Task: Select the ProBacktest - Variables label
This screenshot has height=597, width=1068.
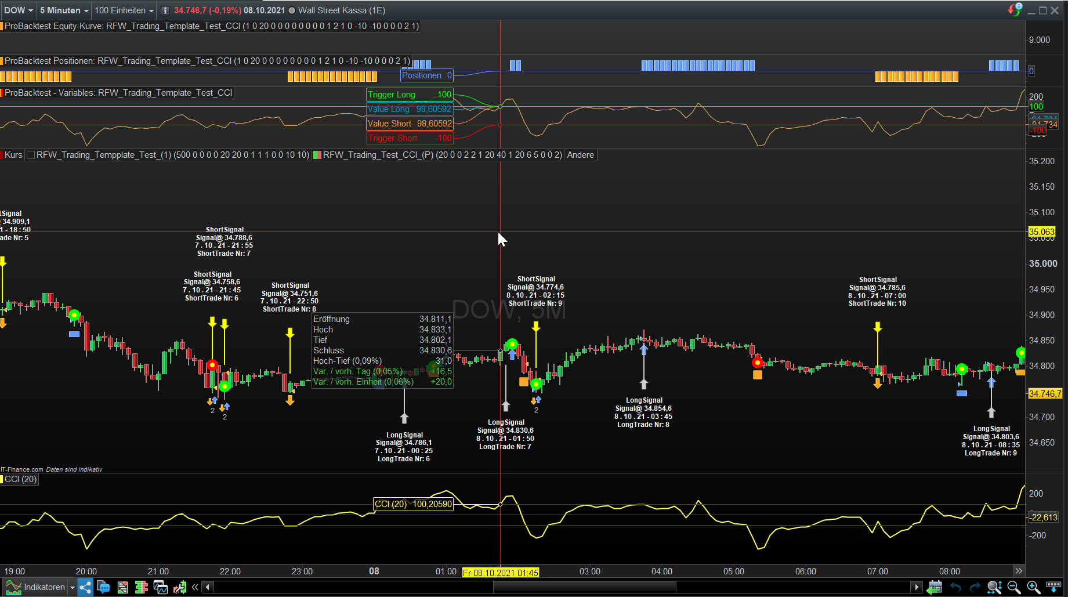Action: click(x=118, y=93)
